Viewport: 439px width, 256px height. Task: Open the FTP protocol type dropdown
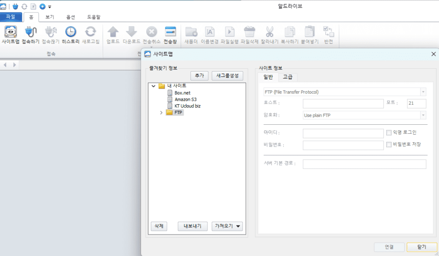click(x=423, y=92)
